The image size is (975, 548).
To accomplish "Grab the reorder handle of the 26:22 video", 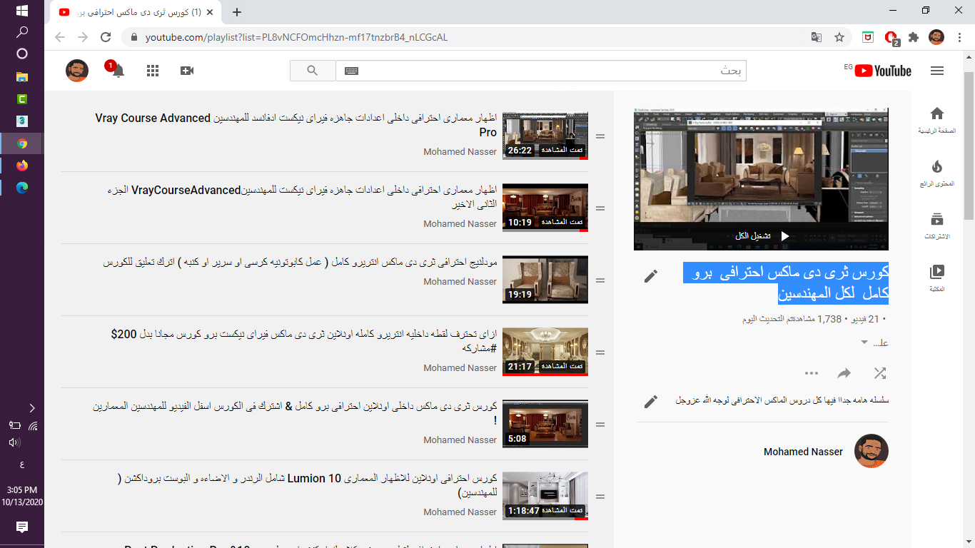I will [x=600, y=136].
